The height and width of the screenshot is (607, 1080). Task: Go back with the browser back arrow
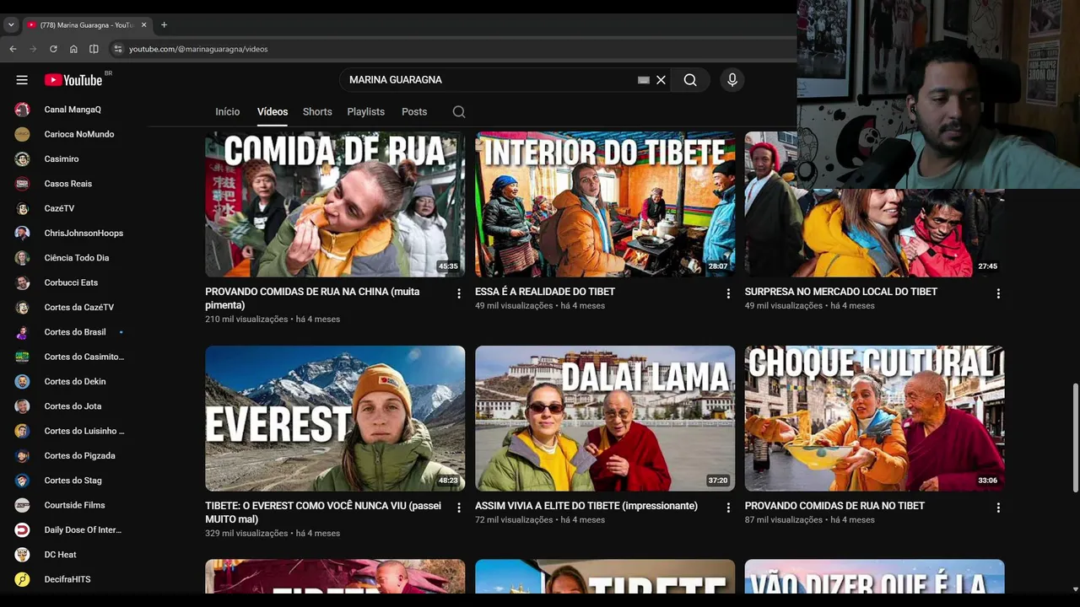13,49
